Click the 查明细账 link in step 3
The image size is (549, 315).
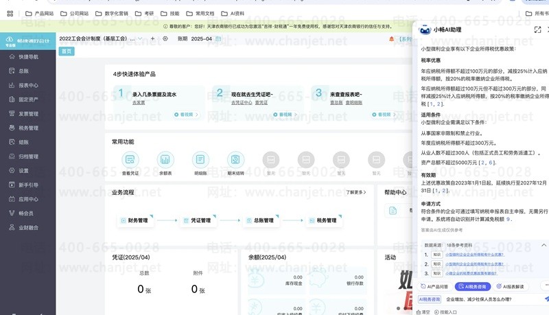click(x=354, y=102)
